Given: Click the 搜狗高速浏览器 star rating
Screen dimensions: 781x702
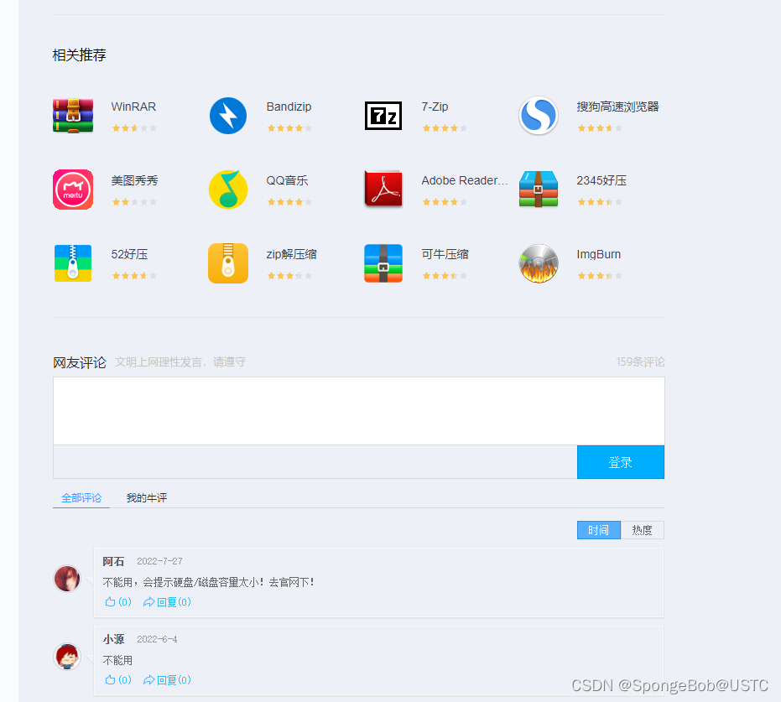Looking at the screenshot, I should [x=600, y=128].
